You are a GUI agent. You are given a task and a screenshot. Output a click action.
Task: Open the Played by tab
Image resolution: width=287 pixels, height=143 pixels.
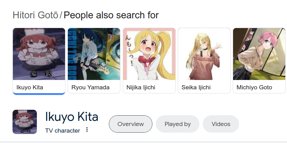tap(177, 124)
